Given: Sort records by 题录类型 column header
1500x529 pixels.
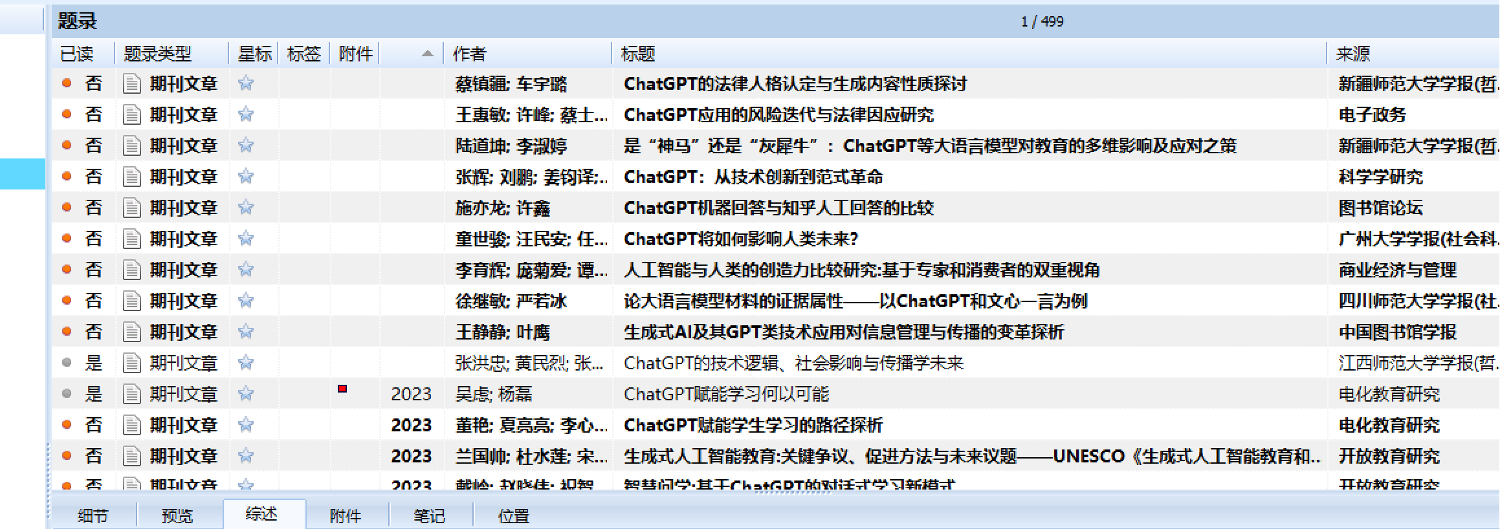Looking at the screenshot, I should tap(158, 54).
